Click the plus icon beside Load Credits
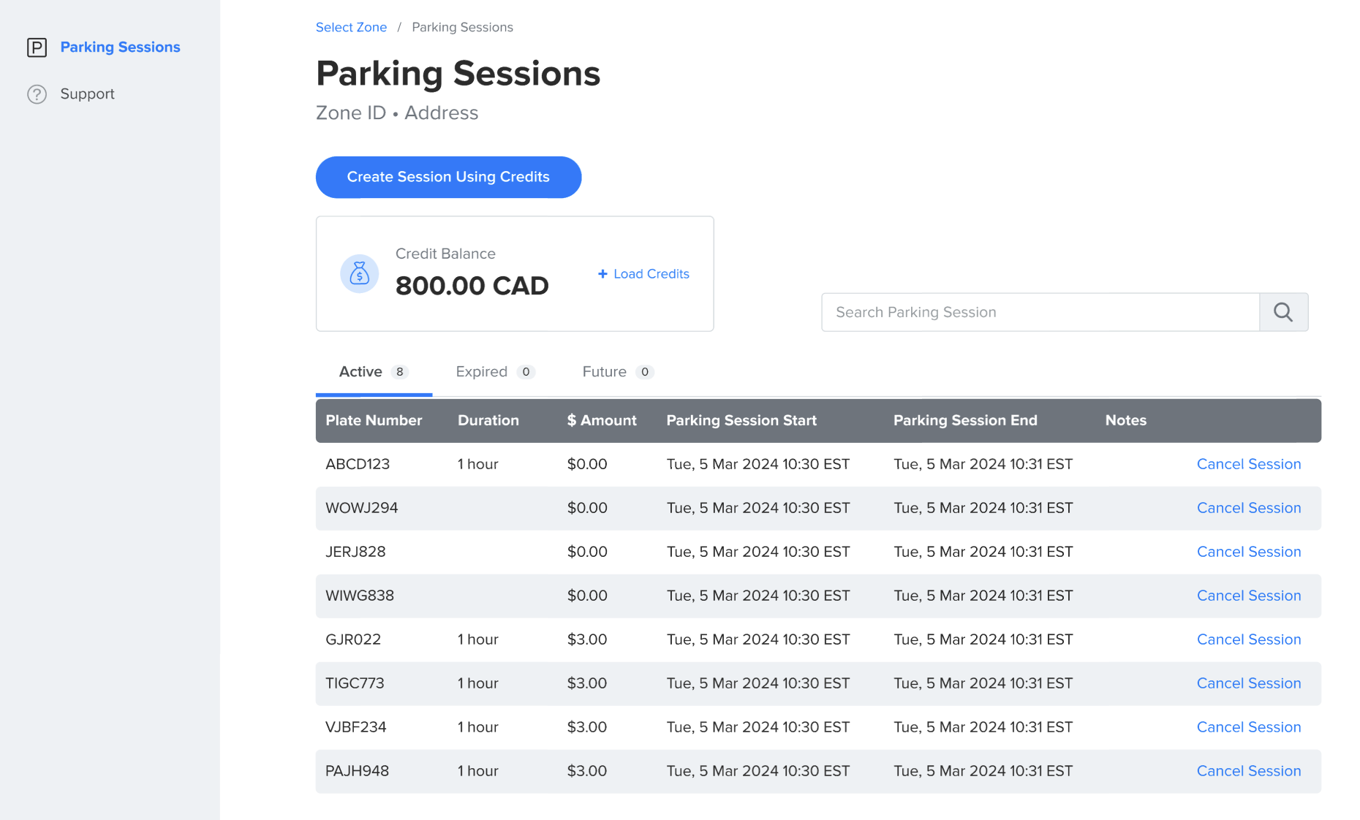Viewport: 1360px width, 820px height. tap(602, 274)
